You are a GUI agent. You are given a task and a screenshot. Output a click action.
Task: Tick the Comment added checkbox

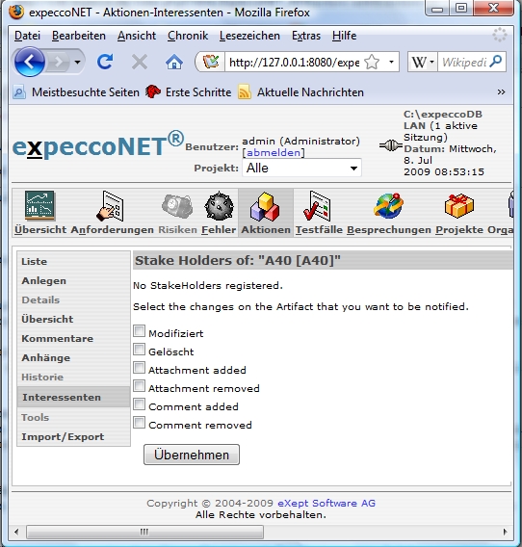click(x=139, y=404)
